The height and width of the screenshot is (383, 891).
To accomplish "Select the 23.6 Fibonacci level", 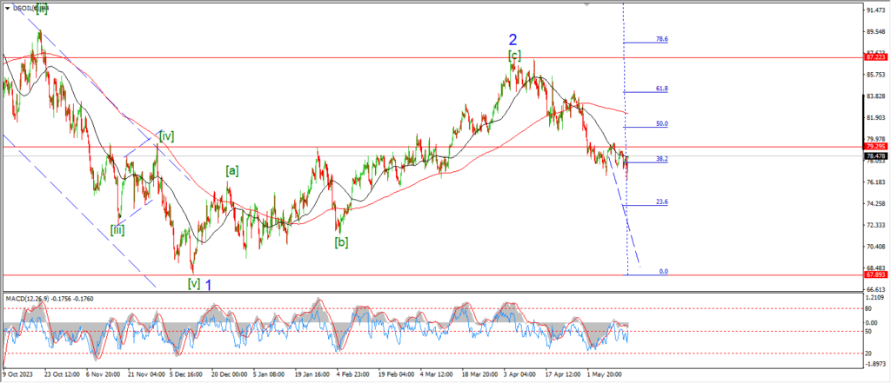I will click(x=661, y=201).
